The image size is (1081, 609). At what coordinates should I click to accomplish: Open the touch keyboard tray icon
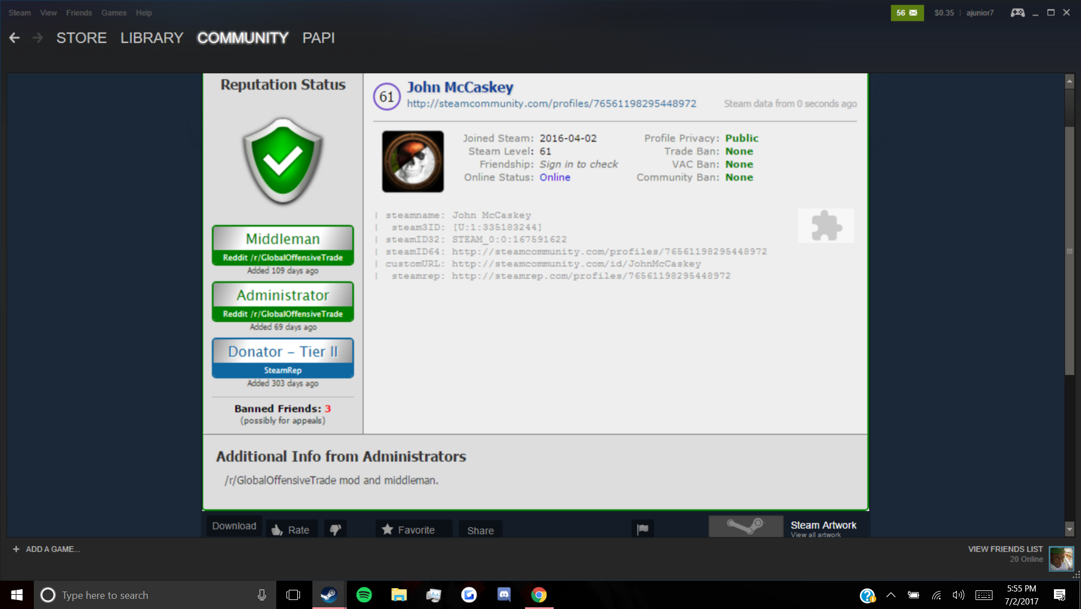point(984,595)
